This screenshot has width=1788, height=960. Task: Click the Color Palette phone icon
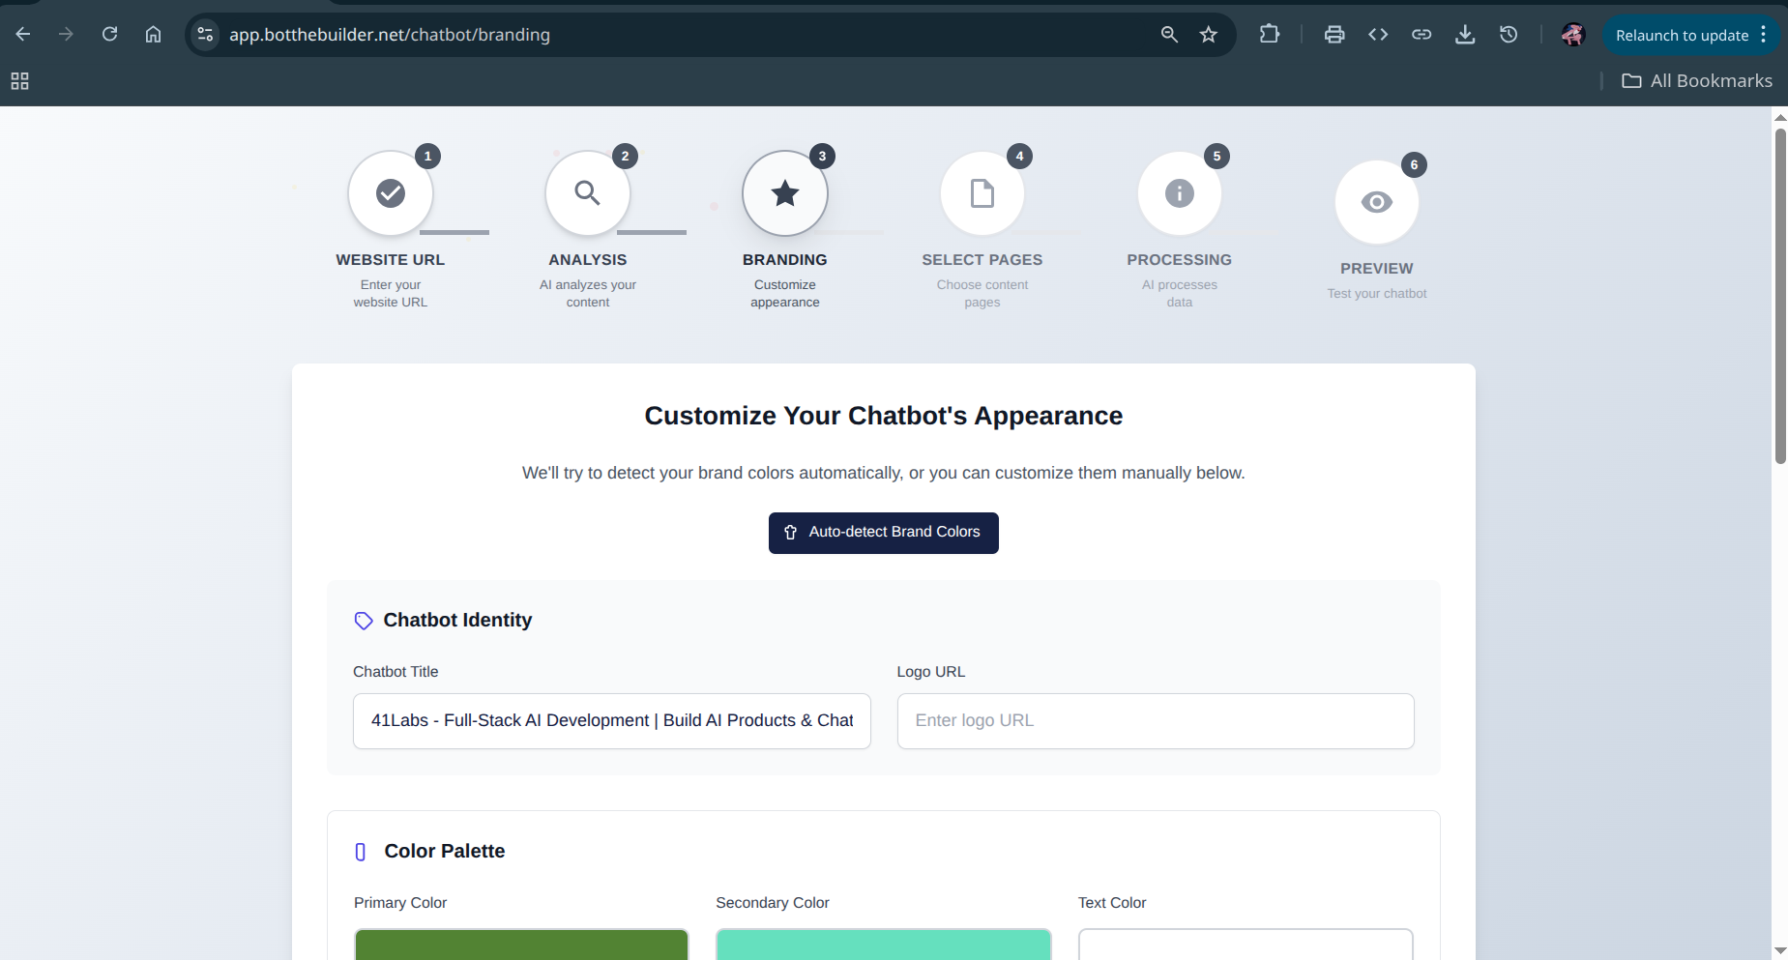point(360,852)
